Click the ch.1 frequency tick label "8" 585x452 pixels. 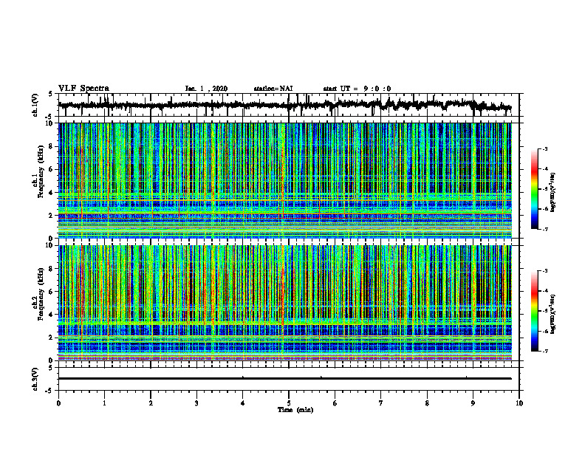coord(52,146)
